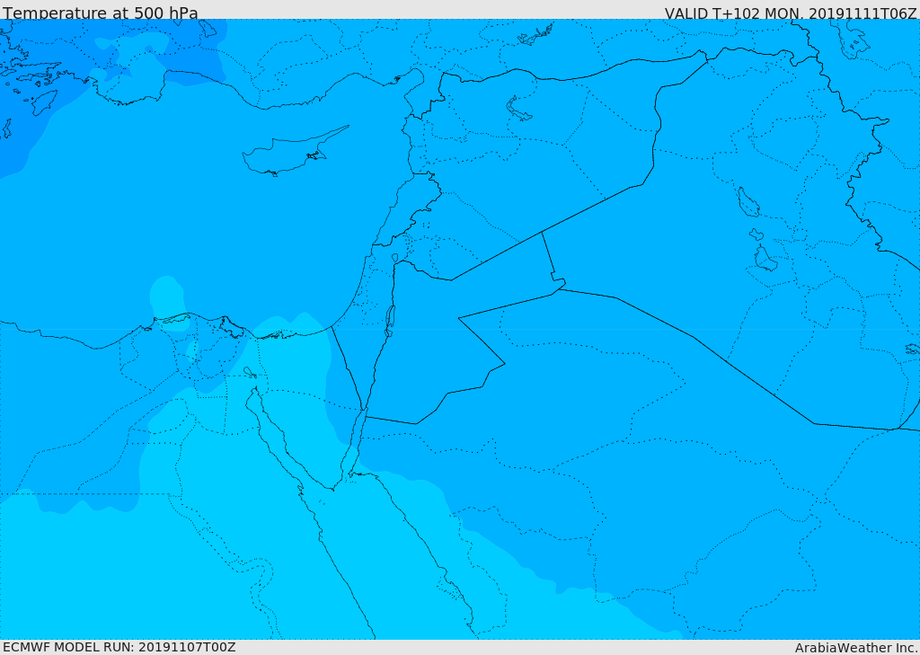
Task: Click the 'ArabiaWeather Inc' credit text
Action: pos(856,648)
